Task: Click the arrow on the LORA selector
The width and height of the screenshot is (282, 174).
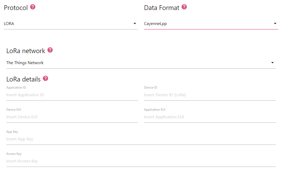Action: [x=135, y=24]
